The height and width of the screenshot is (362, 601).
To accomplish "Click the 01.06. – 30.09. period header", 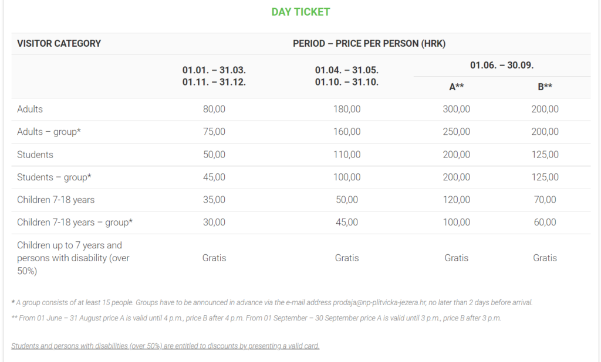I will pyautogui.click(x=502, y=65).
